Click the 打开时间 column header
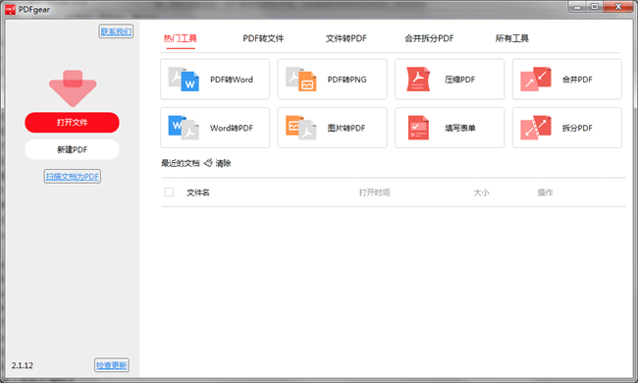Image resolution: width=638 pixels, height=383 pixels. click(x=374, y=192)
